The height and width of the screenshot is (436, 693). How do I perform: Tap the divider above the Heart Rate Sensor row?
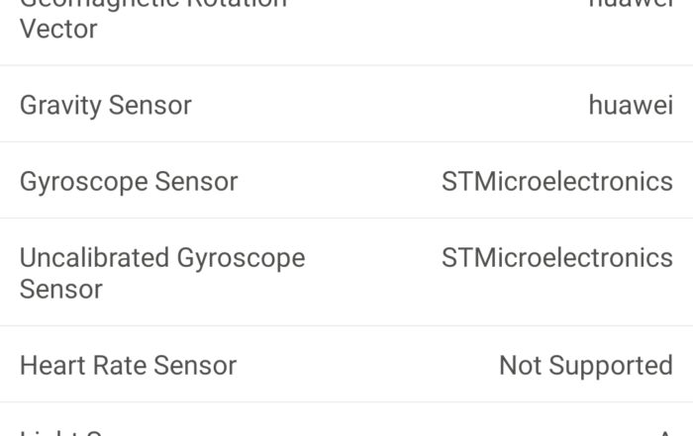(346, 326)
